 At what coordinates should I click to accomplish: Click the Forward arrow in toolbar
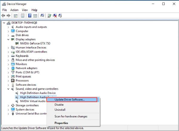point(8,15)
